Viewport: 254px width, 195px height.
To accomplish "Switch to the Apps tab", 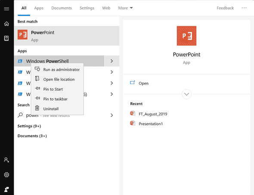I will pyautogui.click(x=39, y=8).
